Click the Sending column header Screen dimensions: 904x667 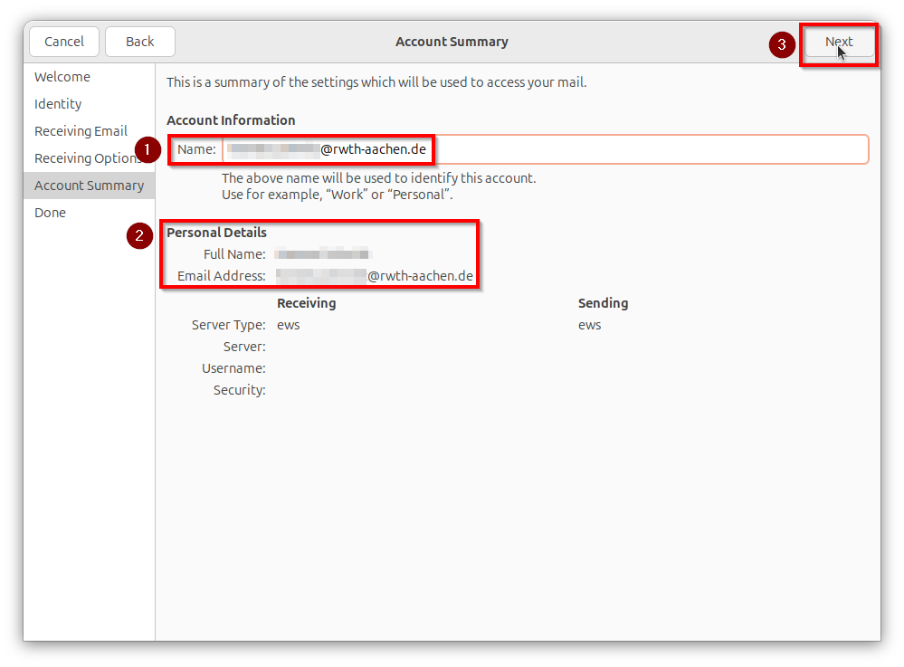pos(603,302)
